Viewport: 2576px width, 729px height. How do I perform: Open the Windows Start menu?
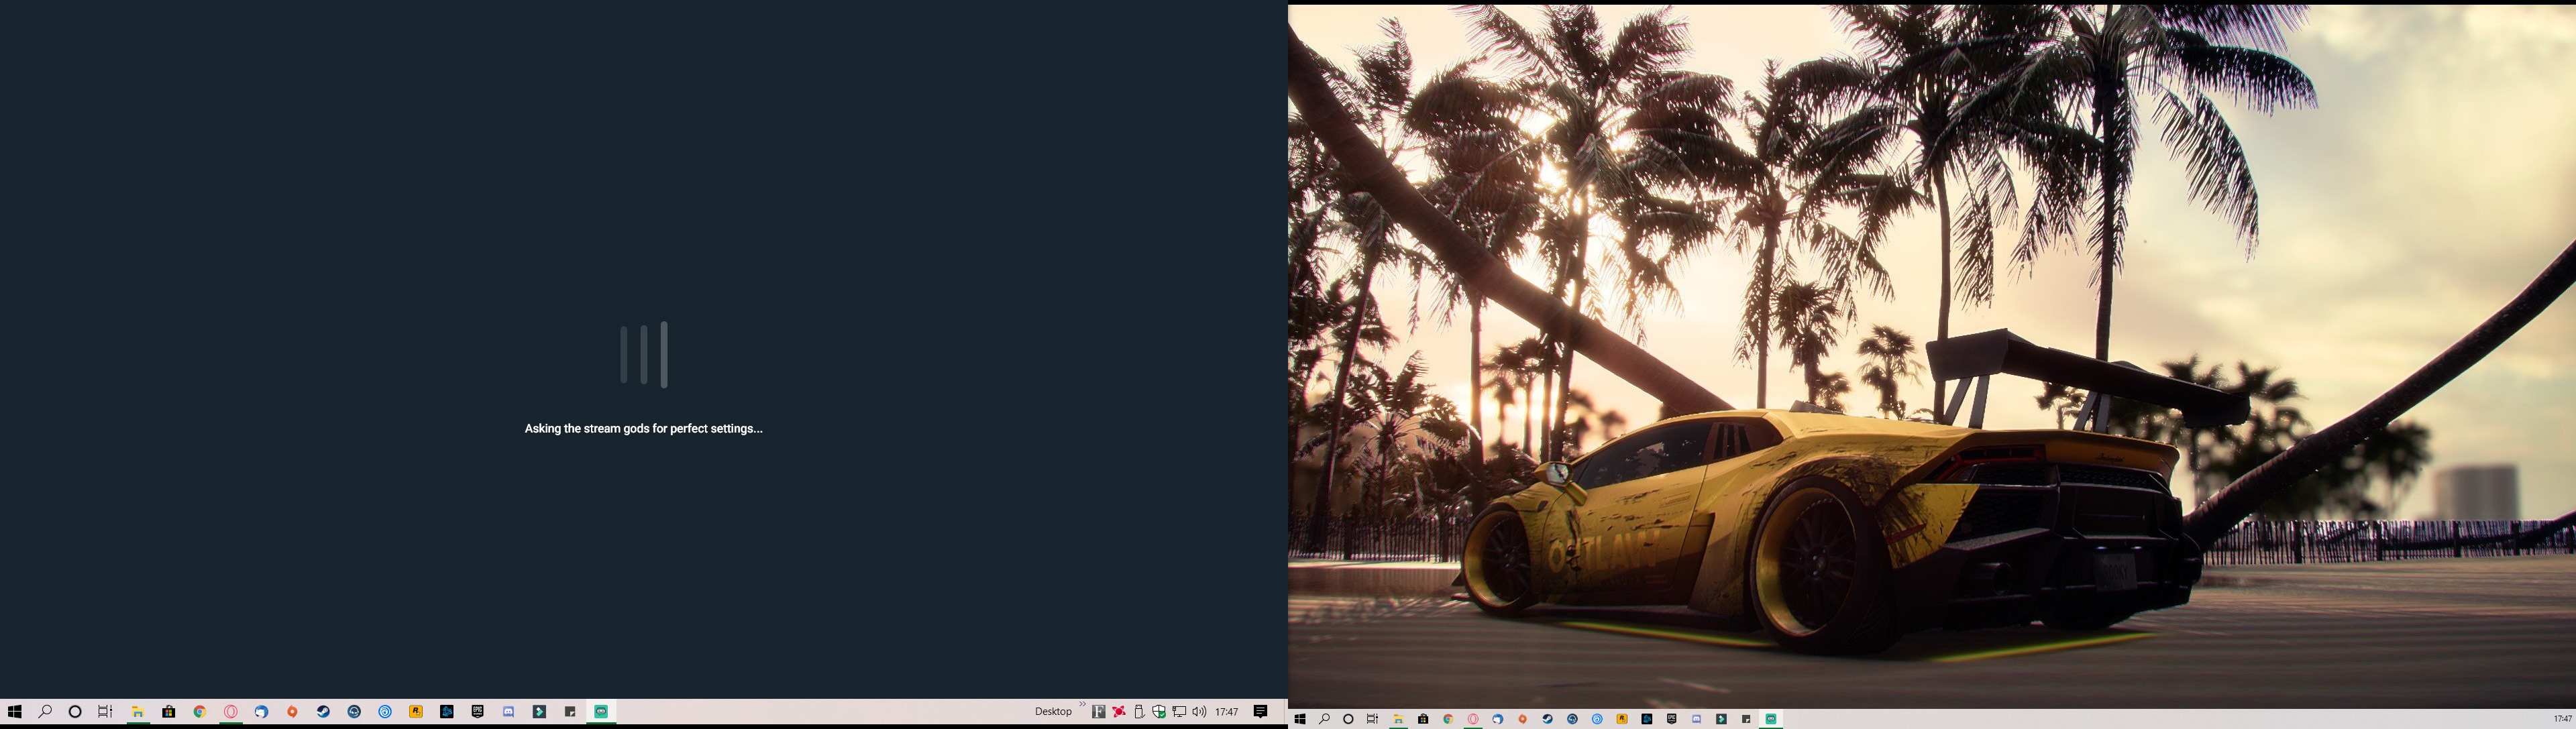[14, 712]
